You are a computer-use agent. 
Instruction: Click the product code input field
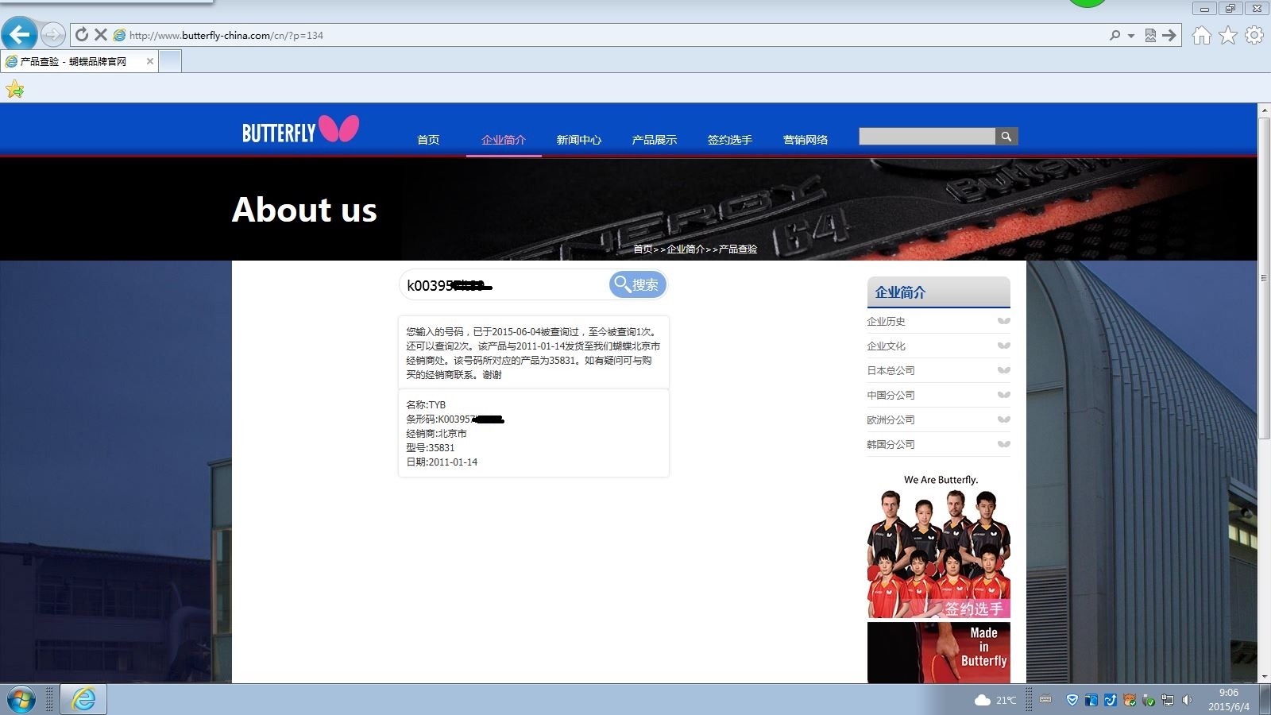(x=504, y=285)
